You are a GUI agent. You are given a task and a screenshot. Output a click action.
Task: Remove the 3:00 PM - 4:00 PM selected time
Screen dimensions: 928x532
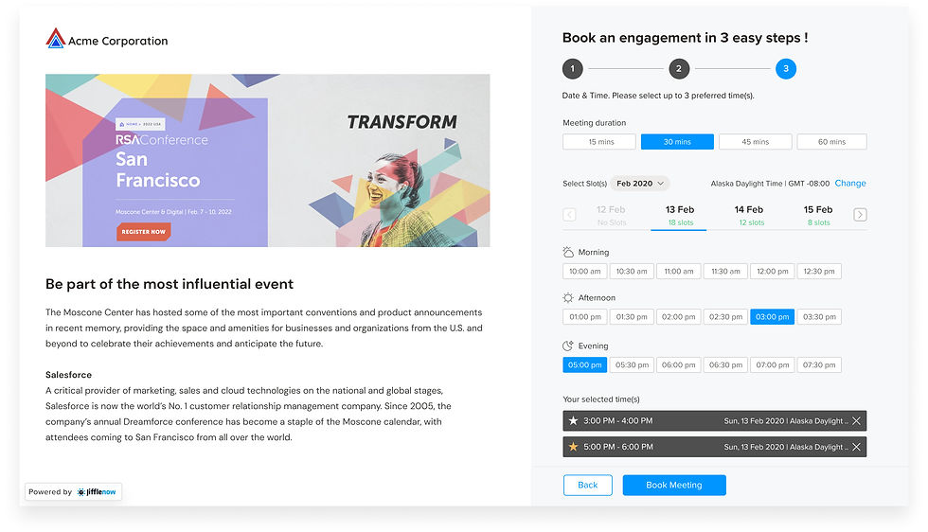856,420
